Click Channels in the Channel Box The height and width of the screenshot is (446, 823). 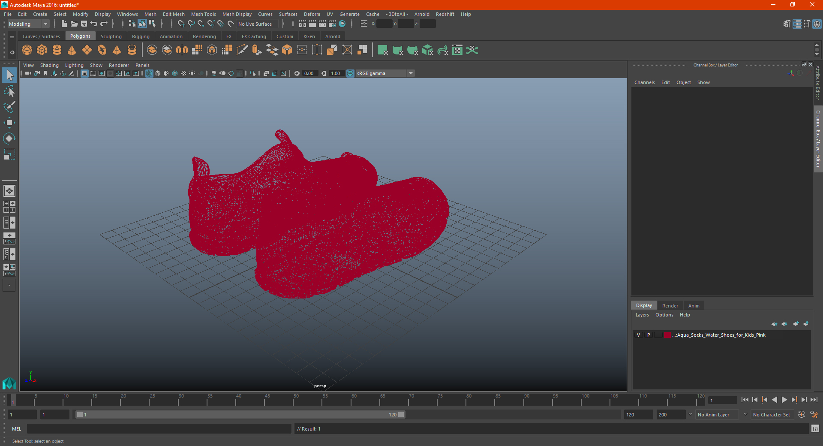pos(644,82)
